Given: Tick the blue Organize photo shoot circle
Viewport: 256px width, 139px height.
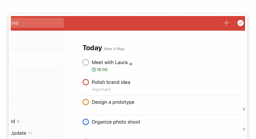Looking at the screenshot, I should pyautogui.click(x=86, y=122).
